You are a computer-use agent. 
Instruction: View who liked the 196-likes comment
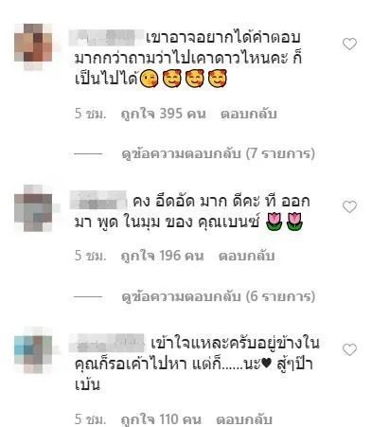pyautogui.click(x=163, y=256)
